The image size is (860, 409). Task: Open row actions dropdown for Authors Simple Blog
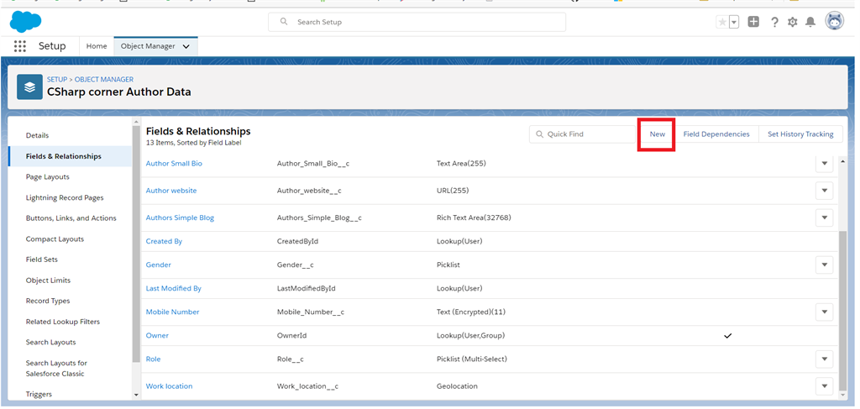tap(825, 218)
